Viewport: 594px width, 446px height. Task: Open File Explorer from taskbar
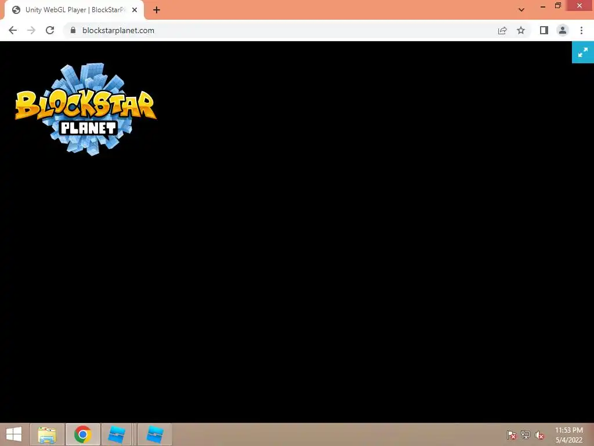pyautogui.click(x=47, y=434)
